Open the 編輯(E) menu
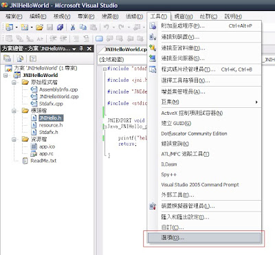The height and width of the screenshot is (255, 275). [38, 16]
